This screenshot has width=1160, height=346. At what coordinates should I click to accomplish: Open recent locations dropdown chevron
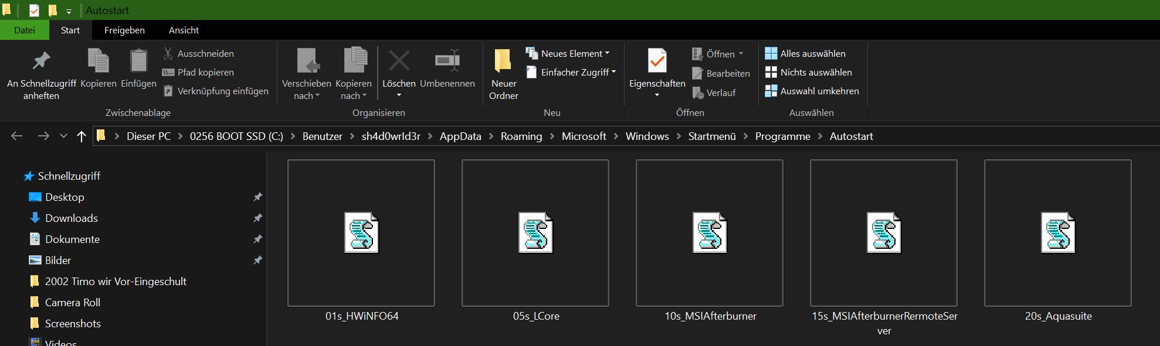pyautogui.click(x=63, y=136)
